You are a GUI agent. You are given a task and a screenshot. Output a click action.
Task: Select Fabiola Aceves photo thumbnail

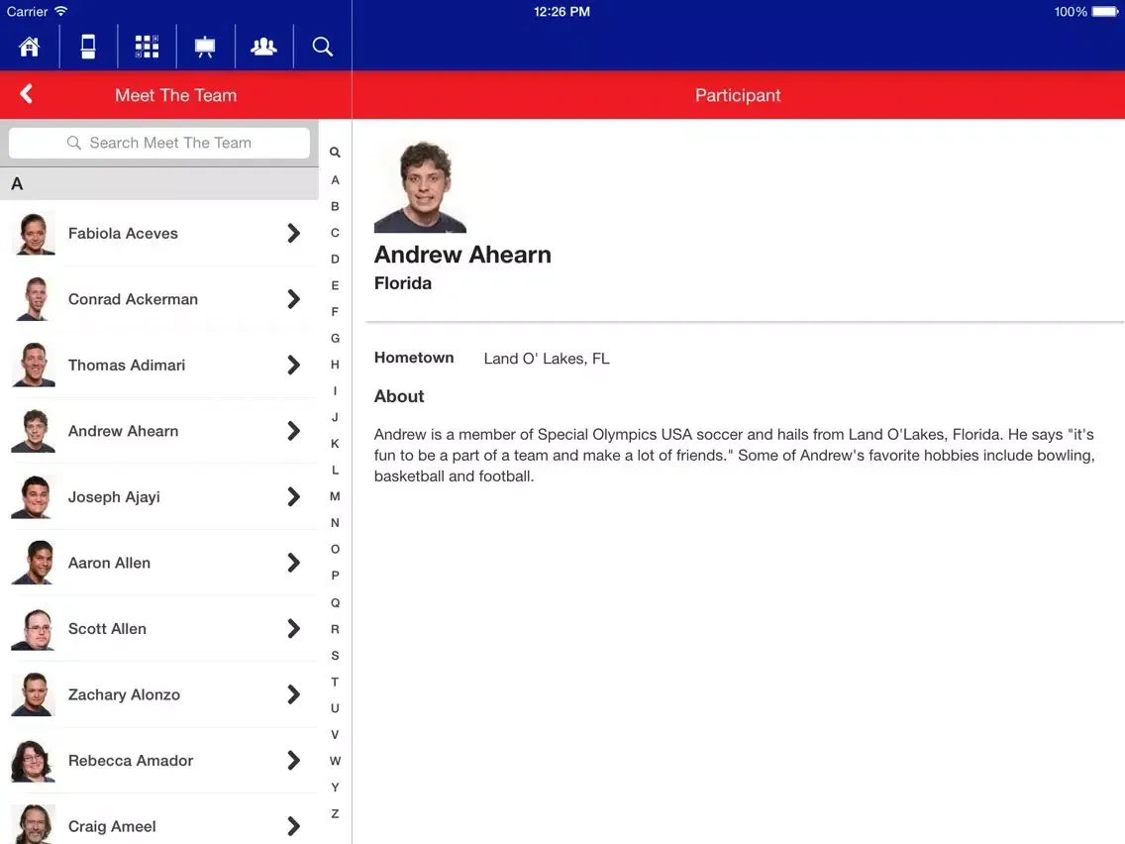coord(33,233)
